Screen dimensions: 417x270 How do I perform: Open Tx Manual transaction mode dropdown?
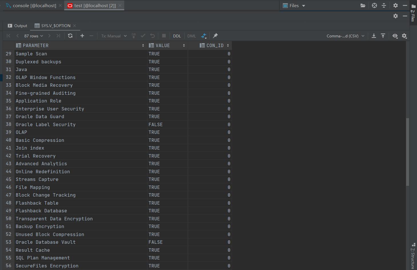pyautogui.click(x=114, y=36)
